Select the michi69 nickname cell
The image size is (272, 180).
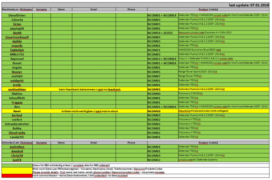(17, 76)
